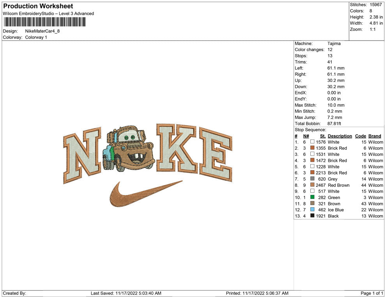Image resolution: width=386 pixels, height=297 pixels.
Task: Click the white swatch in stop 9
Action: [312, 191]
